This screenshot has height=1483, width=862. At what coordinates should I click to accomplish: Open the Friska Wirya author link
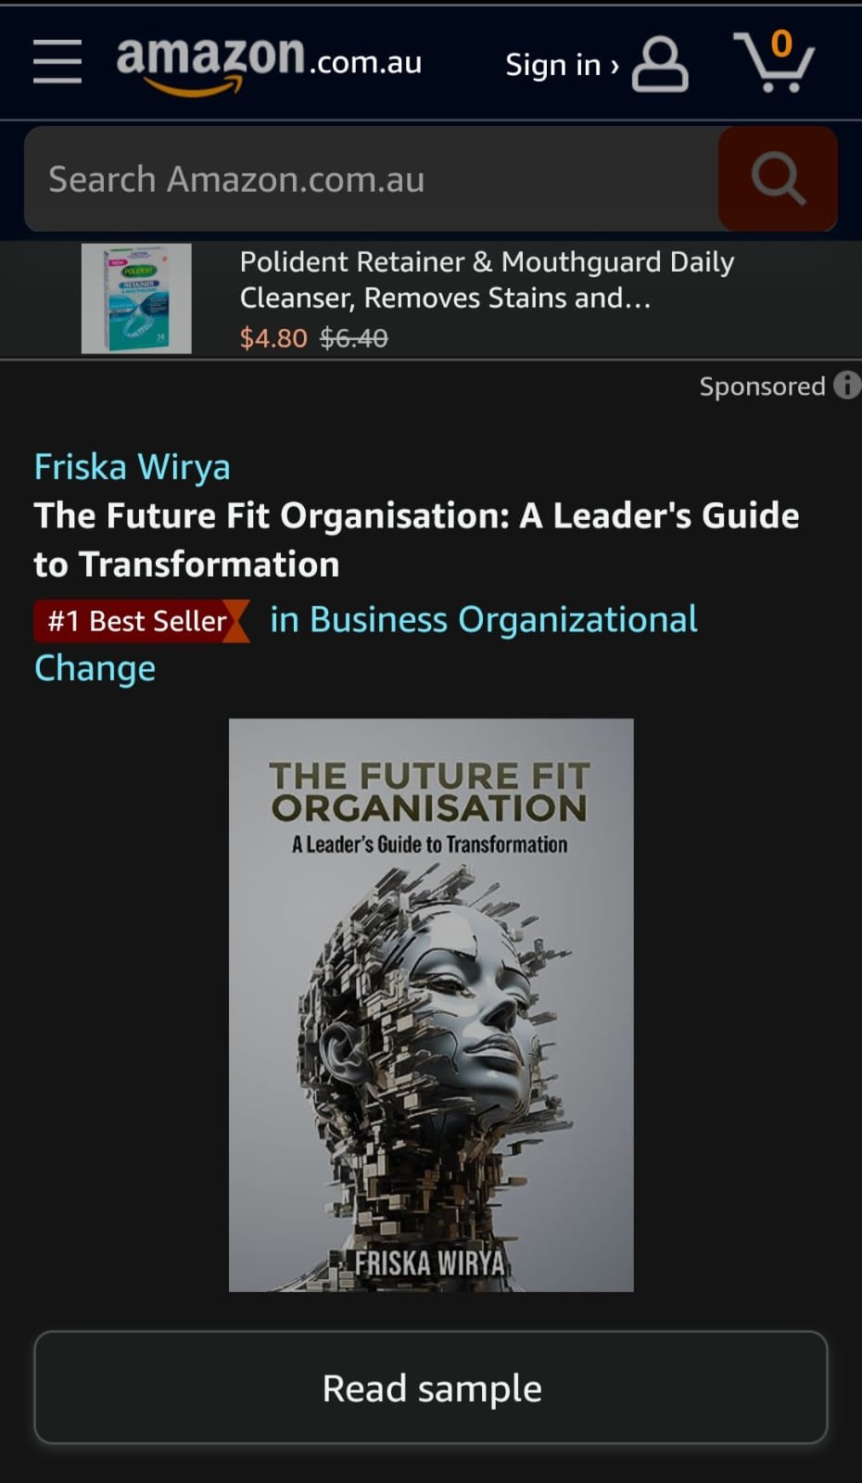133,467
